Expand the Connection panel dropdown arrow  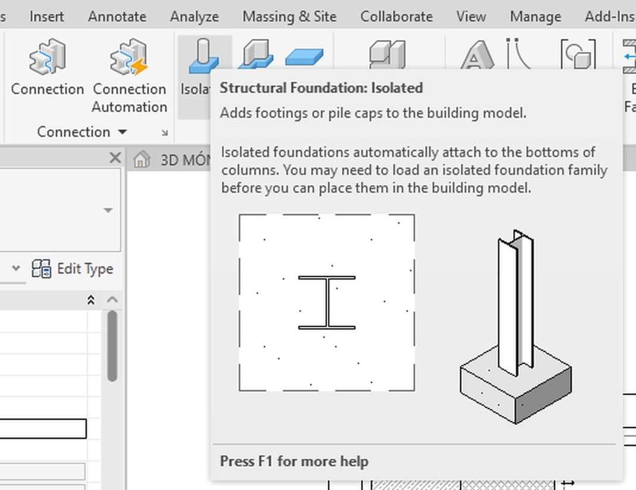click(122, 132)
